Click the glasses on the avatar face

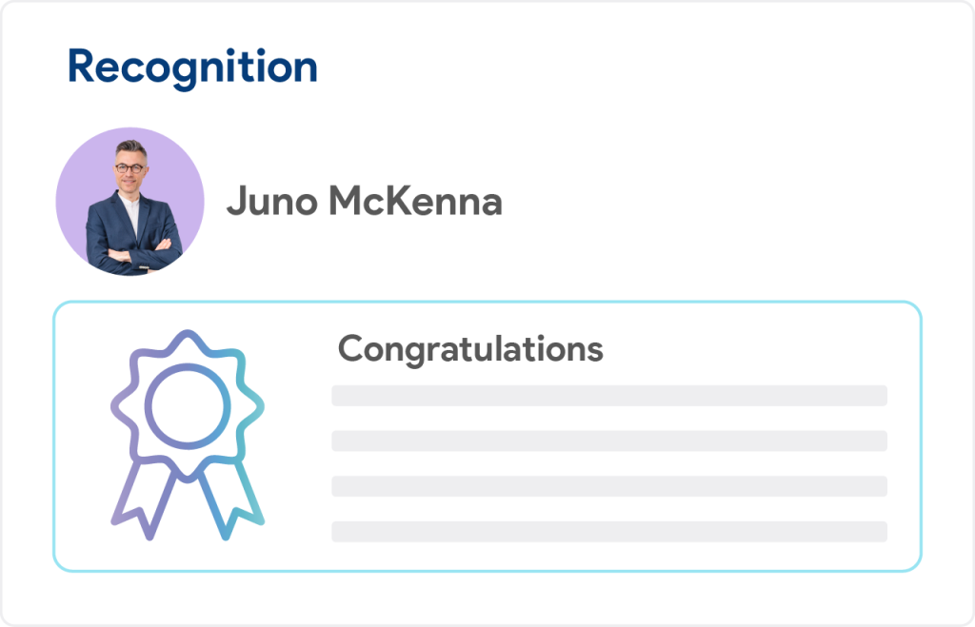click(129, 167)
